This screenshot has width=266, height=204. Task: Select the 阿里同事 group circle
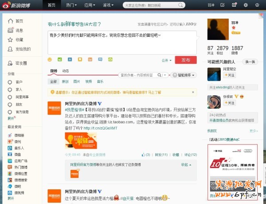pos(10,97)
